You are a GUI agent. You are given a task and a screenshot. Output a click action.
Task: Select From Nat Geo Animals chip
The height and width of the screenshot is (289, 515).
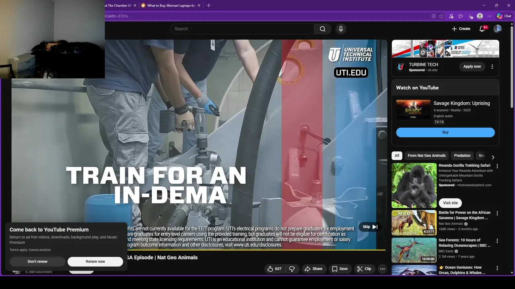pos(426,156)
